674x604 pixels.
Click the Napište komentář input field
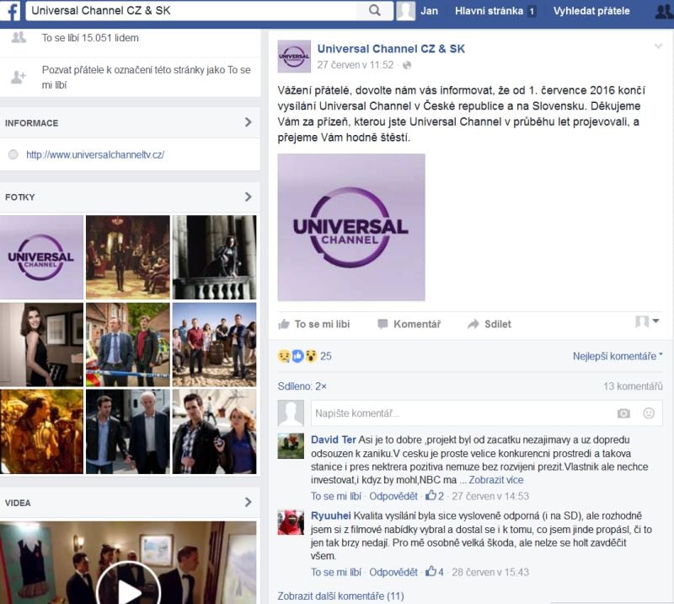coord(459,413)
